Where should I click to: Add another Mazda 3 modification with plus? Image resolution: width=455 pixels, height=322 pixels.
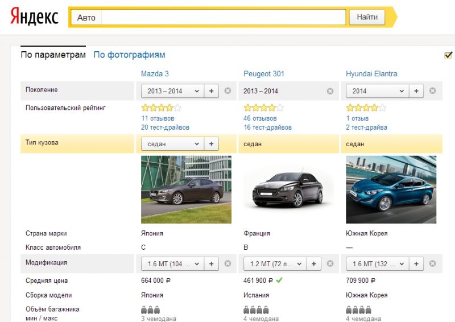tap(212, 263)
